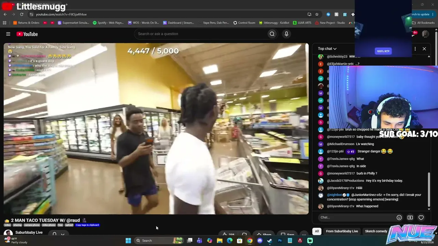Viewport: 438px width, 246px height.
Task: Open the WOS - Words On St... bookmark
Action: point(143,23)
